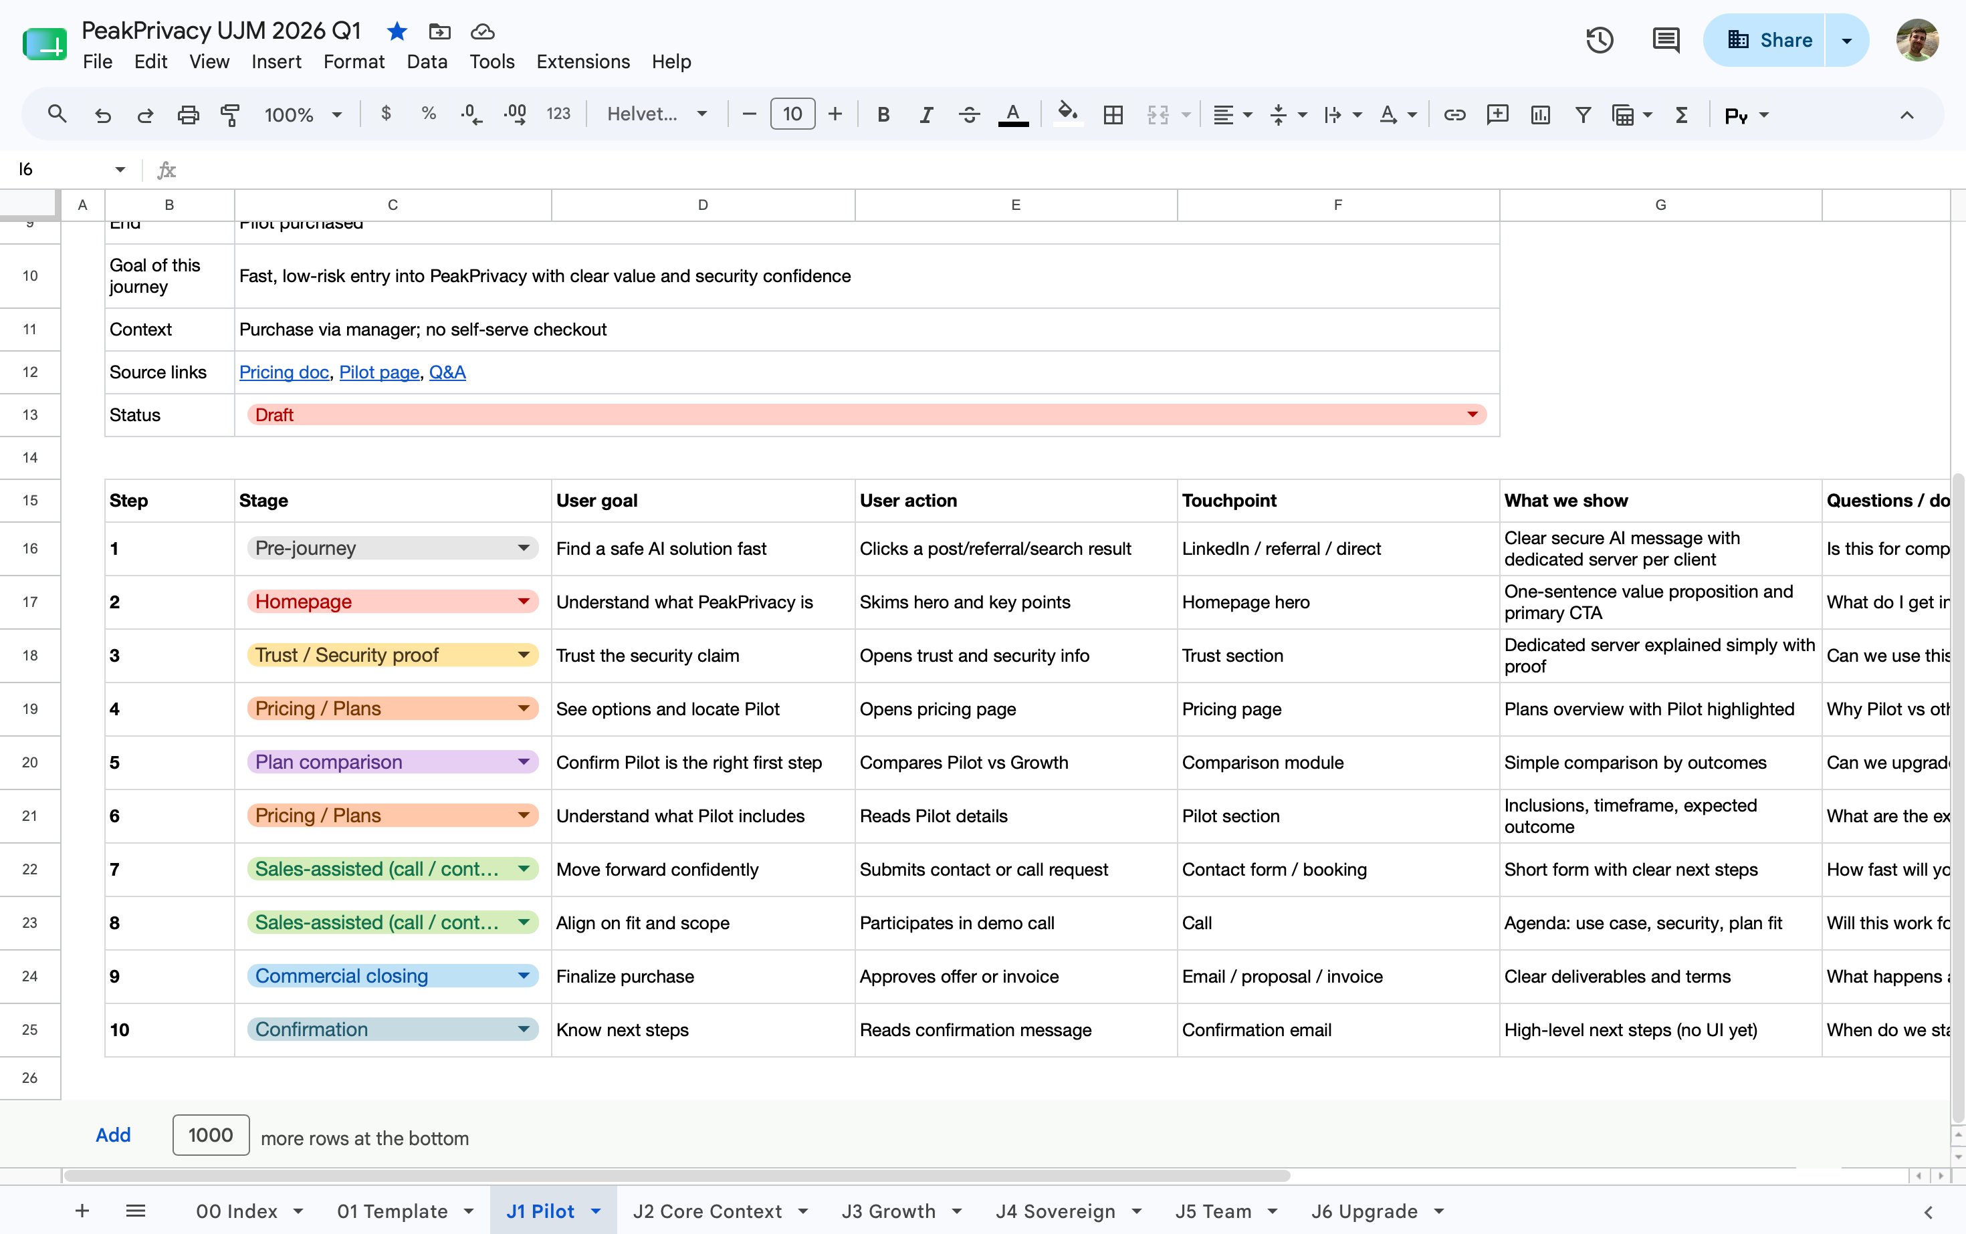The width and height of the screenshot is (1966, 1234).
Task: Click font size field showing 10
Action: click(792, 114)
